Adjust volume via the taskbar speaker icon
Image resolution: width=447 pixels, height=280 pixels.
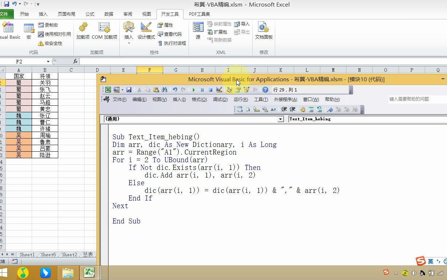click(414, 272)
